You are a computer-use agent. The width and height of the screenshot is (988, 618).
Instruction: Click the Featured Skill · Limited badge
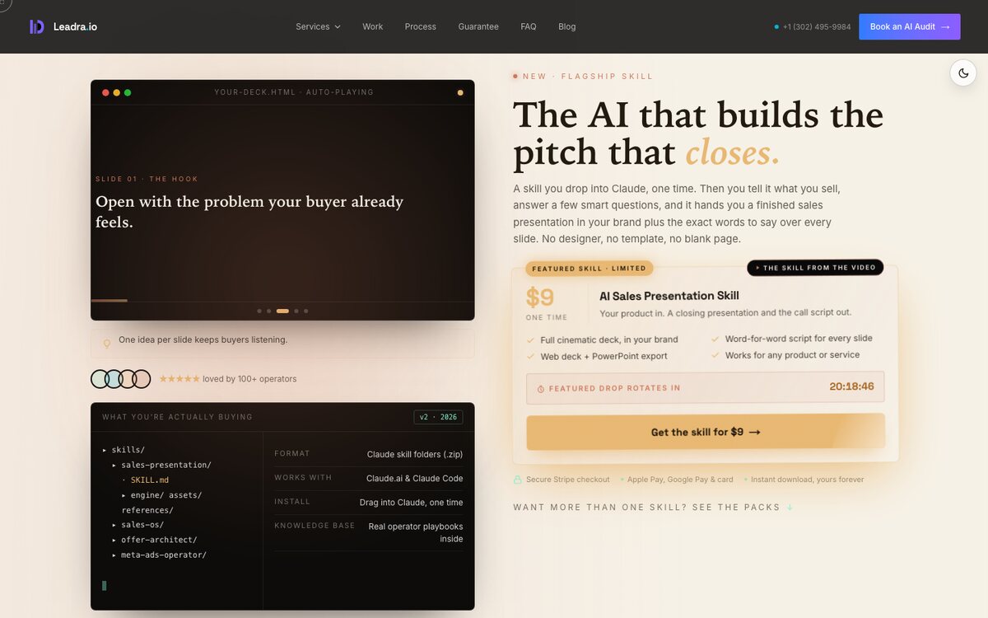[x=589, y=269]
